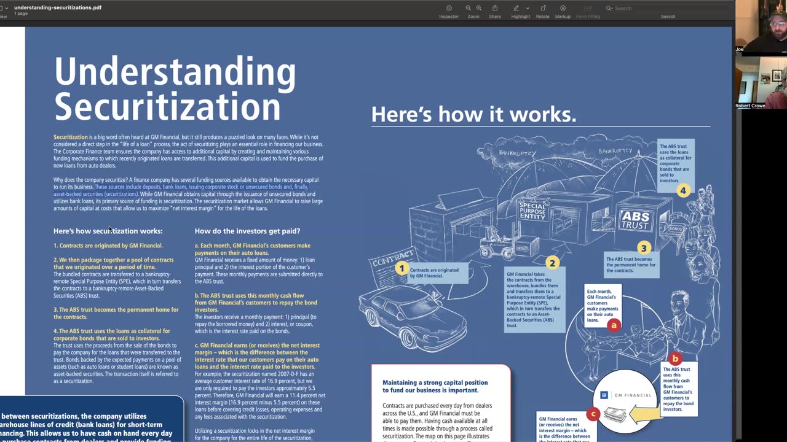Click the highlighted word Securitization

pyautogui.click(x=71, y=137)
